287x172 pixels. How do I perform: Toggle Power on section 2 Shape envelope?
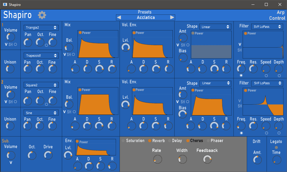click(193, 90)
